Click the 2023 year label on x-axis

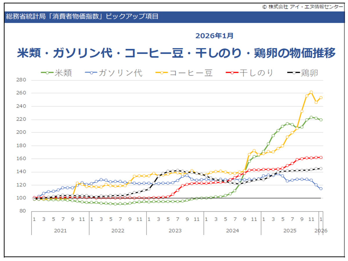pos(175,231)
